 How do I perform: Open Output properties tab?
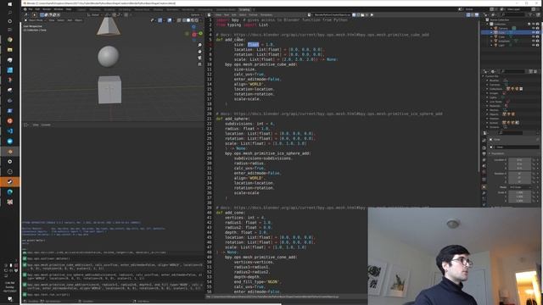click(x=484, y=153)
